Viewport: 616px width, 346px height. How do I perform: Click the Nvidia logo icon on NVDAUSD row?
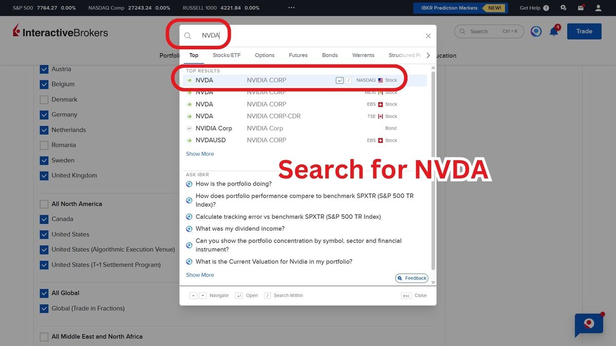189,140
